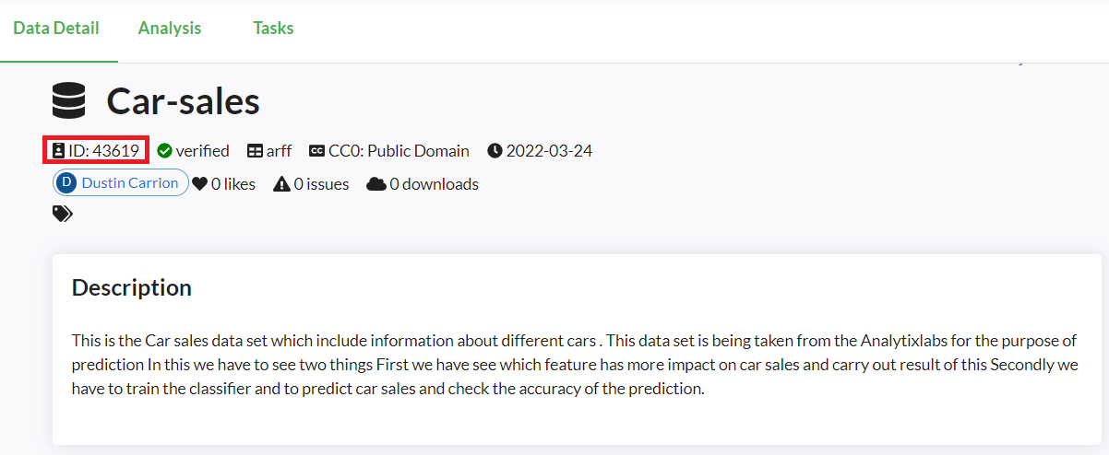Click the 2022-03-24 upload date
The height and width of the screenshot is (455, 1109).
(549, 151)
